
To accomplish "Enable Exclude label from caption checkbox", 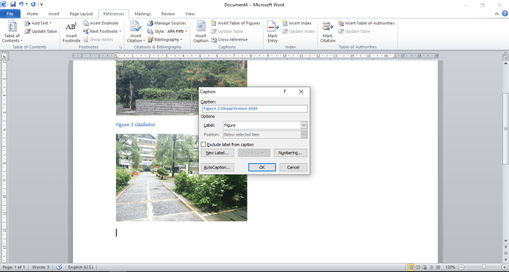I will (x=203, y=145).
